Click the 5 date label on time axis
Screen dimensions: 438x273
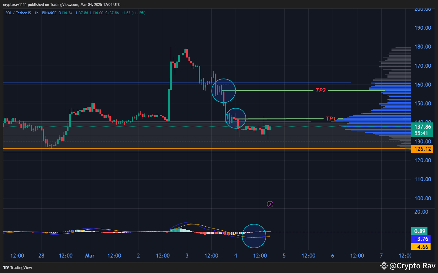pyautogui.click(x=284, y=256)
